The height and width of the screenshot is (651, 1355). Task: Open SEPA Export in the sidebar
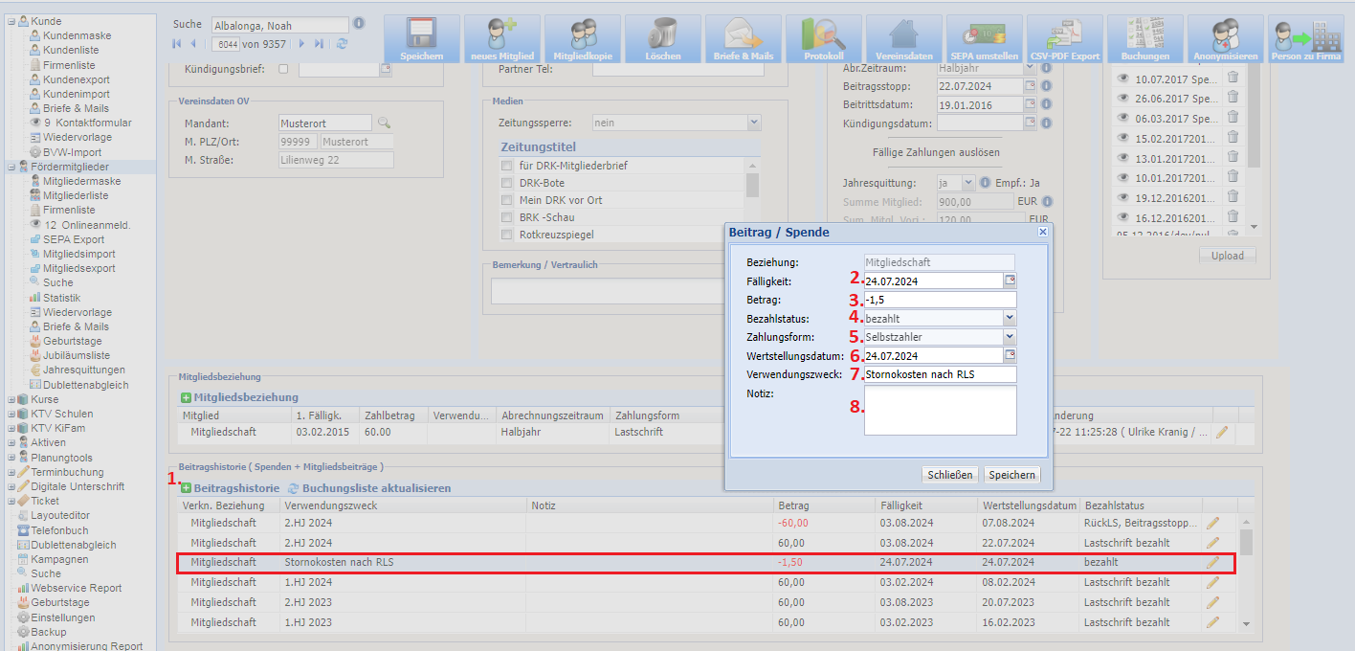(x=74, y=239)
